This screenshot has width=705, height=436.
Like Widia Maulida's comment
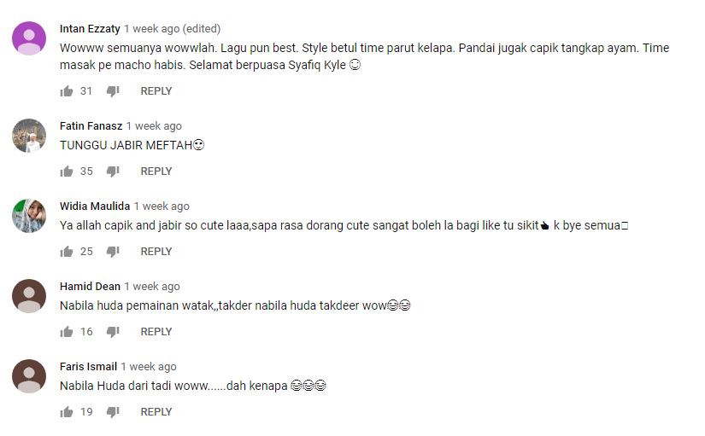tap(67, 252)
